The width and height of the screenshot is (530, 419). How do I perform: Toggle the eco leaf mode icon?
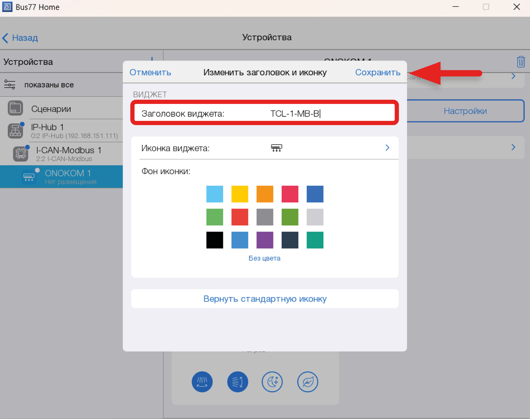pyautogui.click(x=307, y=382)
